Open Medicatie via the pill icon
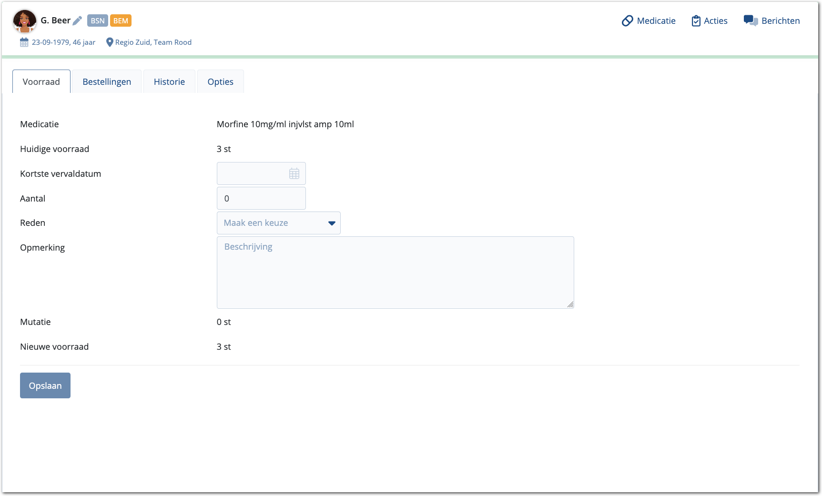This screenshot has height=496, width=822. (x=627, y=21)
